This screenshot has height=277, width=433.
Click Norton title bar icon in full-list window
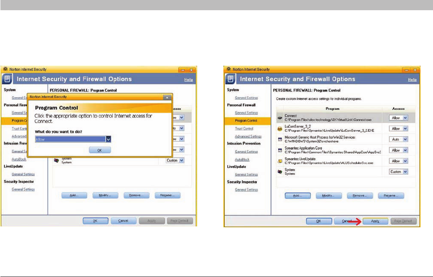coord(228,69)
